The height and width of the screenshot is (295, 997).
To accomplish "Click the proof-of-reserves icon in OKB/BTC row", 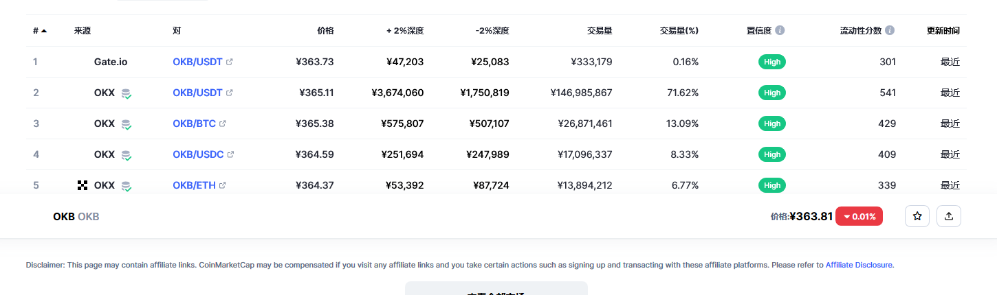I will (x=126, y=124).
